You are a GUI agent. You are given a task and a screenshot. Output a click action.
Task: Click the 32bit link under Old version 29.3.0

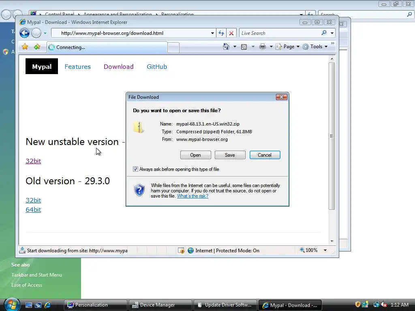pyautogui.click(x=33, y=200)
